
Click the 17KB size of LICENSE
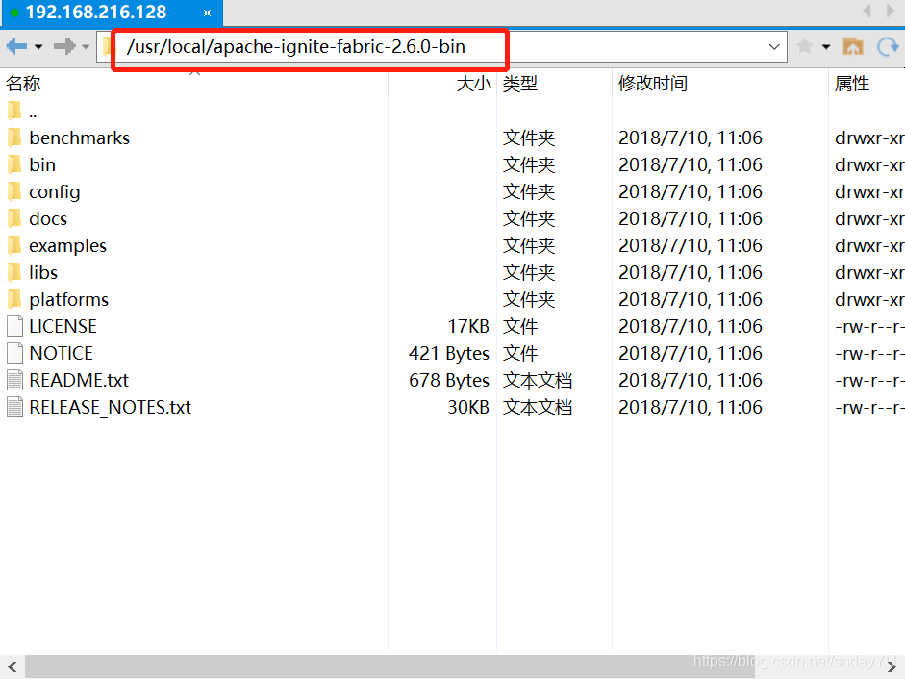(468, 327)
